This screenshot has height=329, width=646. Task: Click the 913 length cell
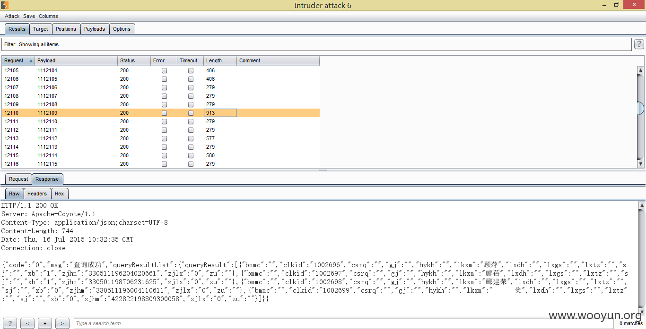(x=220, y=113)
